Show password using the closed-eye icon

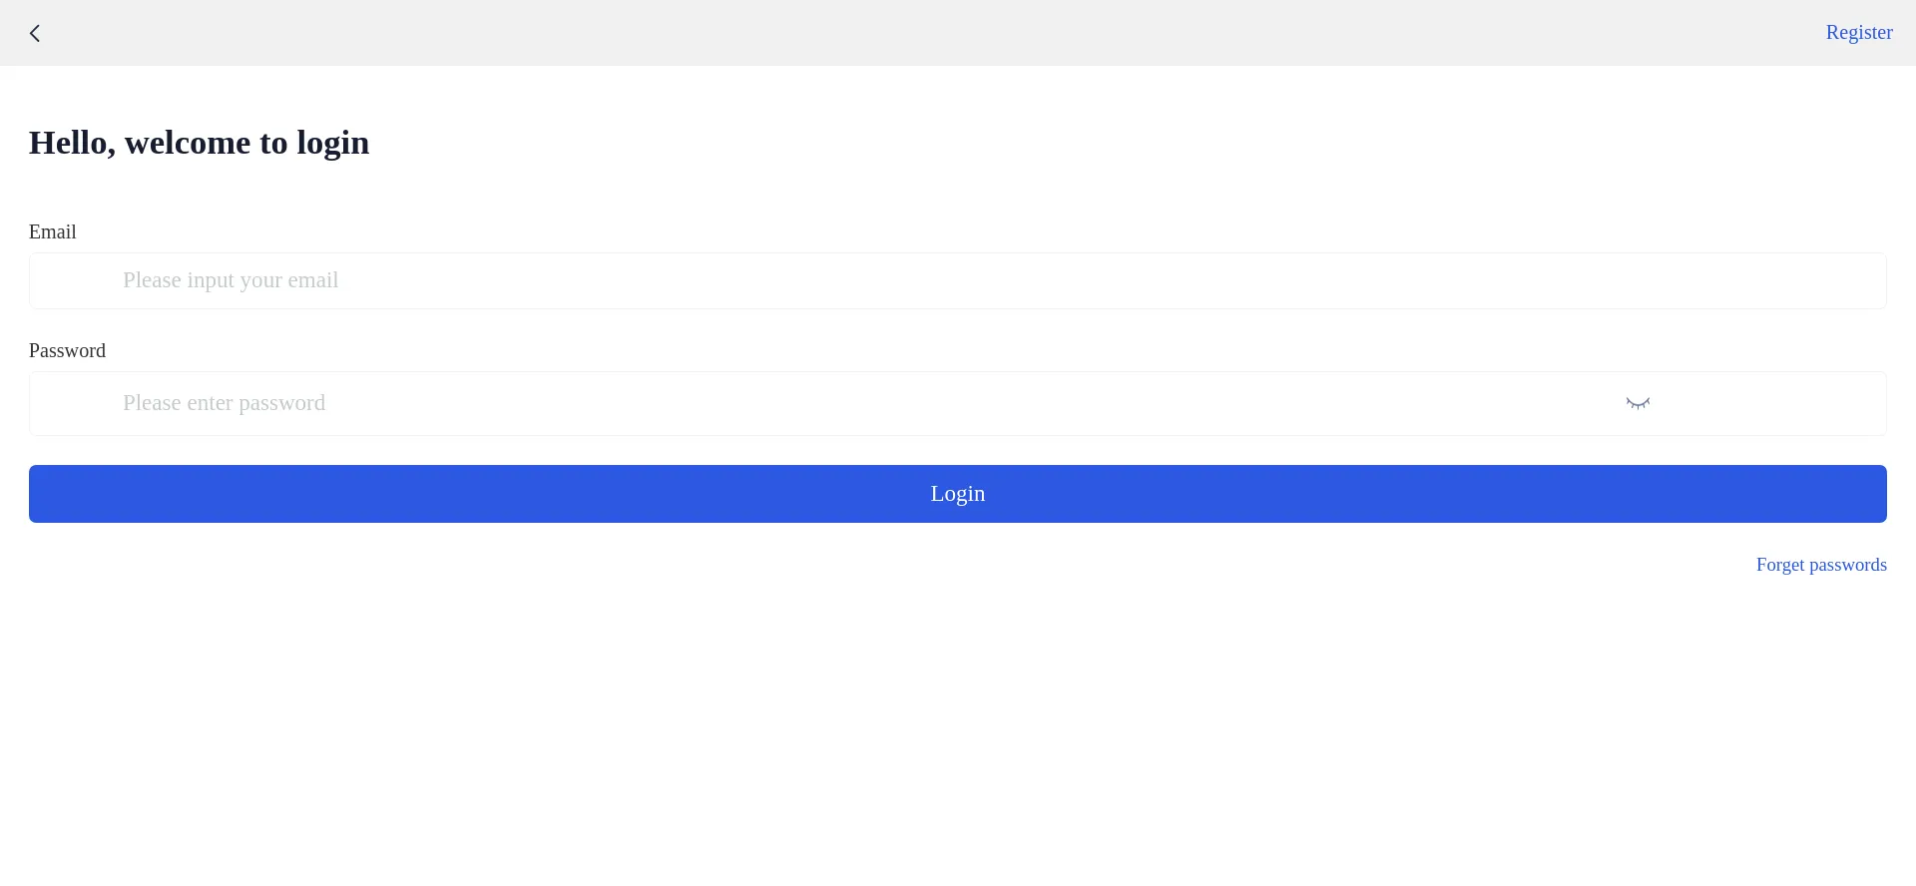(1638, 403)
